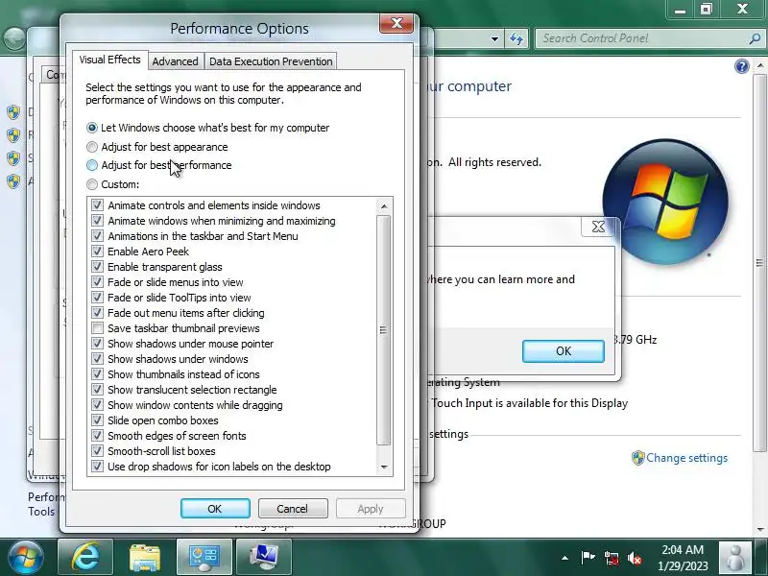
Task: Click visual effects list scroll-down arrow
Action: point(384,467)
